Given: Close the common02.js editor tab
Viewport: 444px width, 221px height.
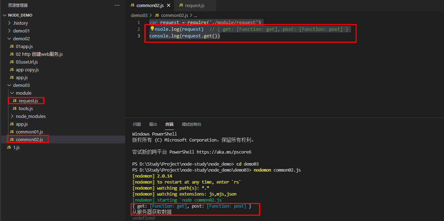Looking at the screenshot, I should [x=168, y=5].
